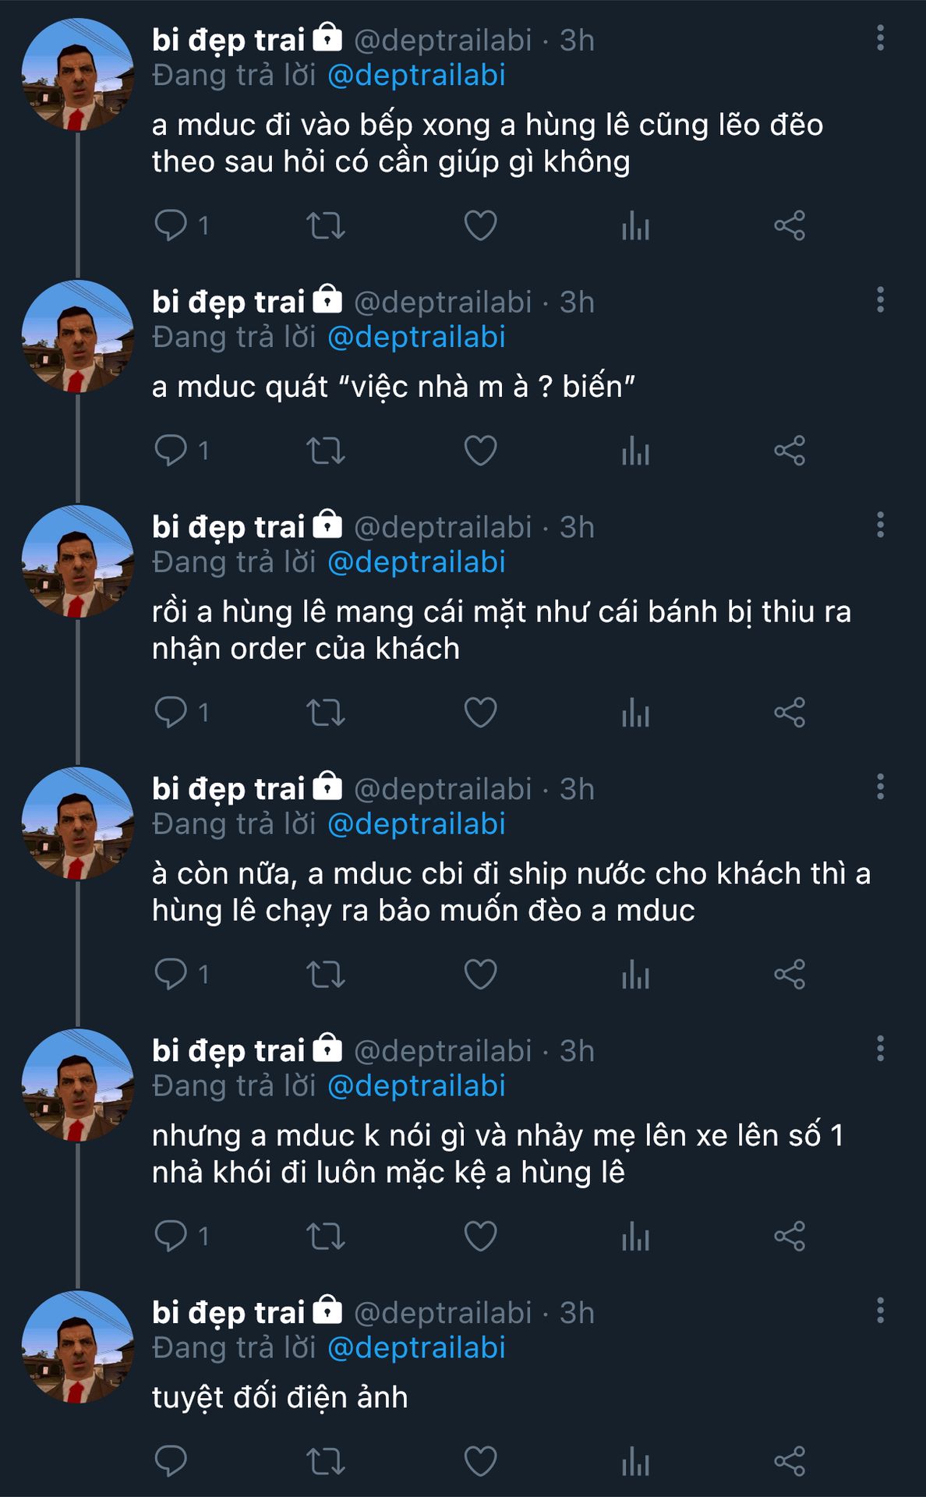Retweet the 'tuyệt đối điện ảnh' tweet
The image size is (926, 1497).
pyautogui.click(x=325, y=1461)
